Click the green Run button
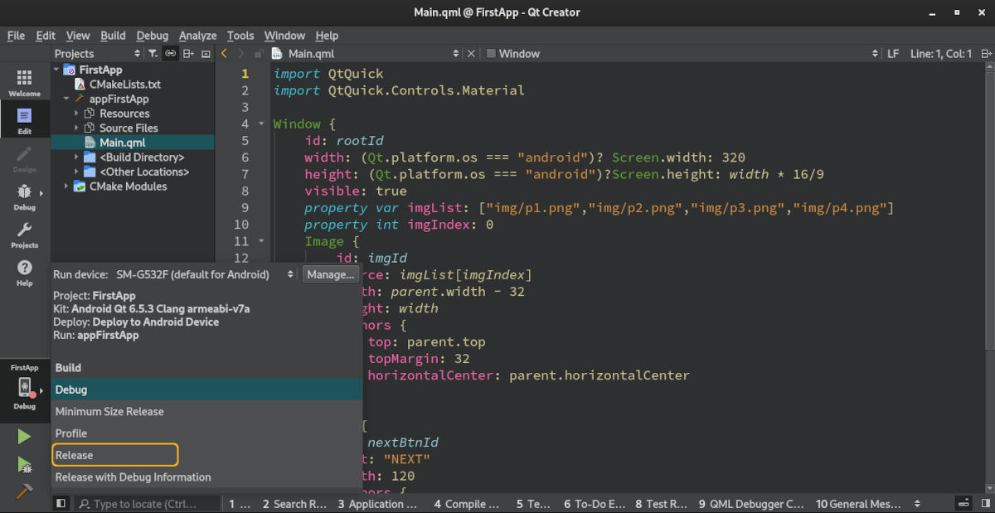Image resolution: width=995 pixels, height=513 pixels. point(24,436)
